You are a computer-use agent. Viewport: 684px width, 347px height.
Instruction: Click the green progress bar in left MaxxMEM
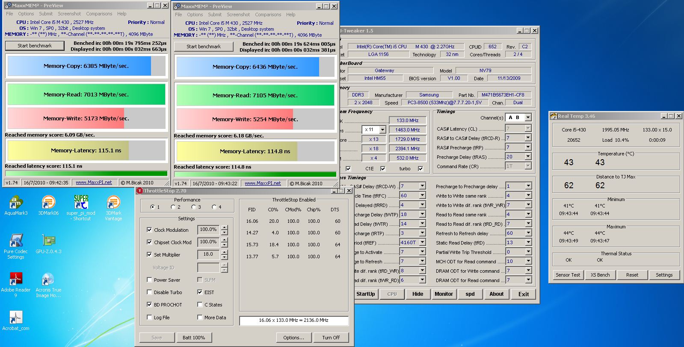click(86, 173)
